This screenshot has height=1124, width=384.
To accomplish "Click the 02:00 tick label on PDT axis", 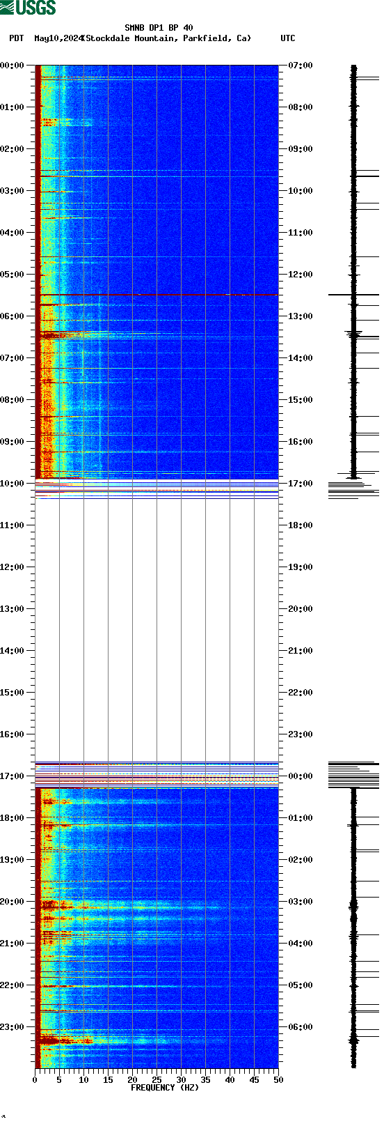I will [12, 149].
